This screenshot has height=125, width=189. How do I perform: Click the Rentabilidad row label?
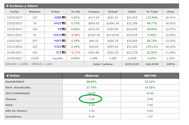tap(15, 82)
